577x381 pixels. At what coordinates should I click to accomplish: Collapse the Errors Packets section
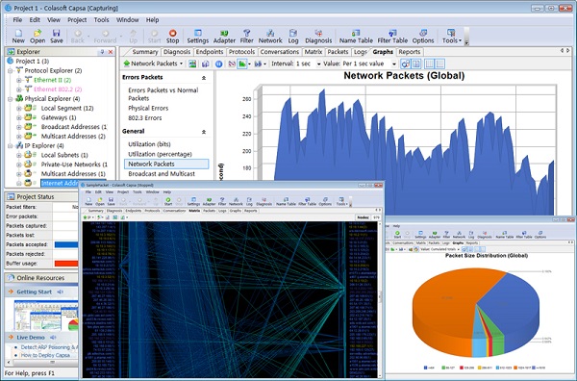(204, 78)
